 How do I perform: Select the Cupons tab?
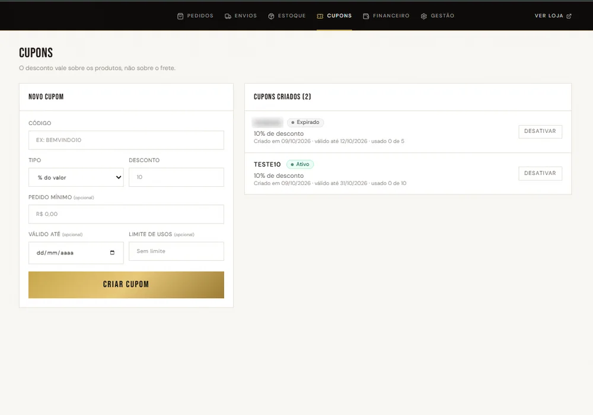click(x=334, y=16)
